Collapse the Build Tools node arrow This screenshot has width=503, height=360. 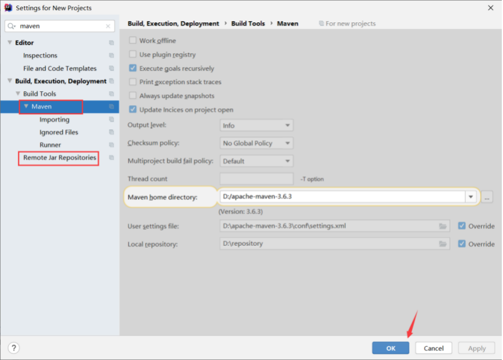pyautogui.click(x=18, y=94)
